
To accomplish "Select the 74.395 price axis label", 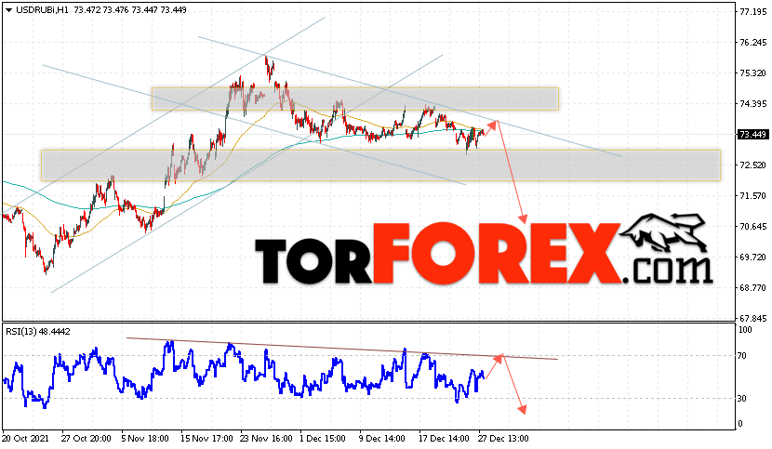I will tap(753, 104).
